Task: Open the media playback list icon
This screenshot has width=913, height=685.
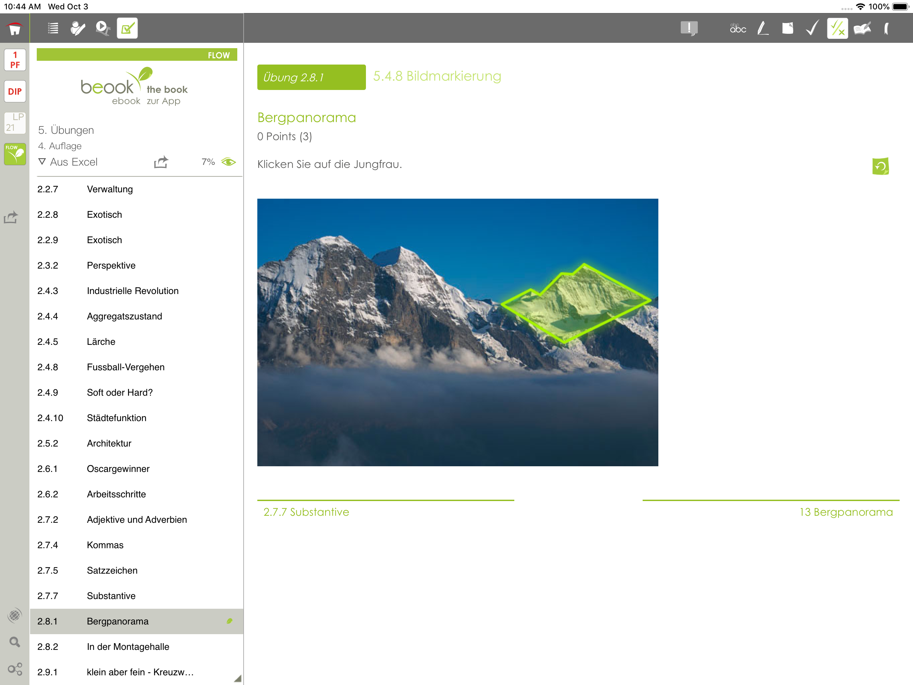Action: pos(102,28)
